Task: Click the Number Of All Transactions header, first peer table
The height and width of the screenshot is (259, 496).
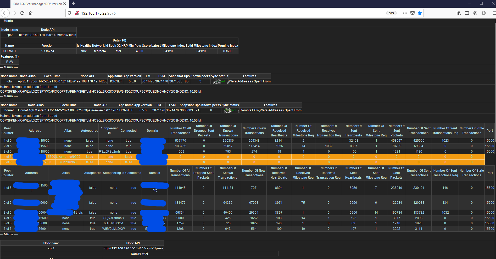Action: tap(181, 131)
